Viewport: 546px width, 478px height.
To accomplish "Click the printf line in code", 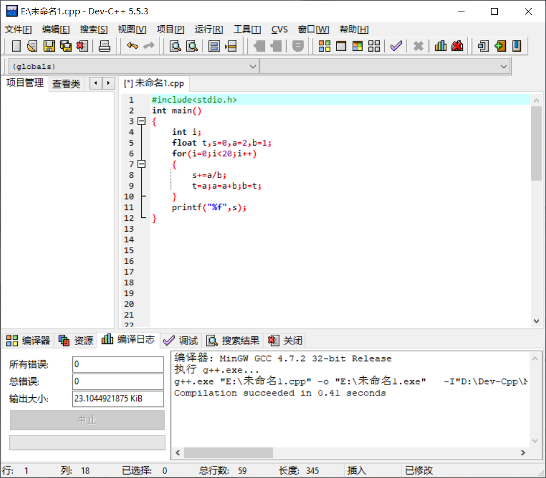I will pos(209,207).
